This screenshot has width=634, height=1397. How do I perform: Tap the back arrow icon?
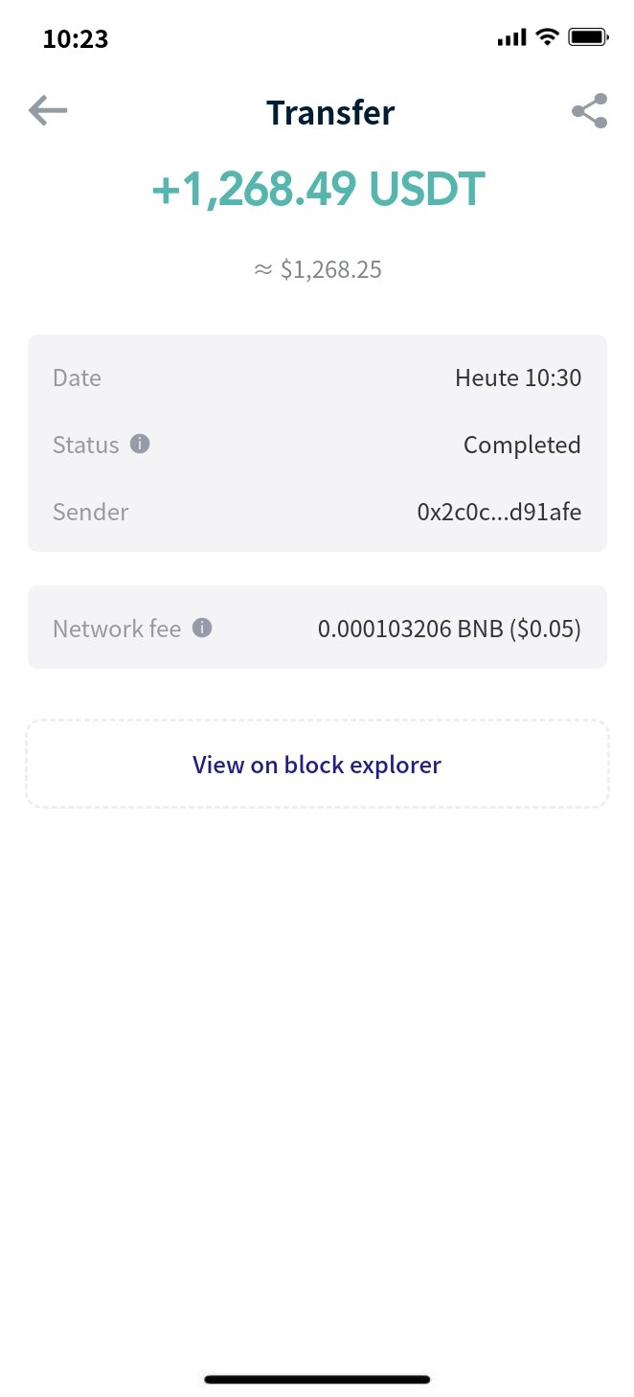pyautogui.click(x=48, y=111)
